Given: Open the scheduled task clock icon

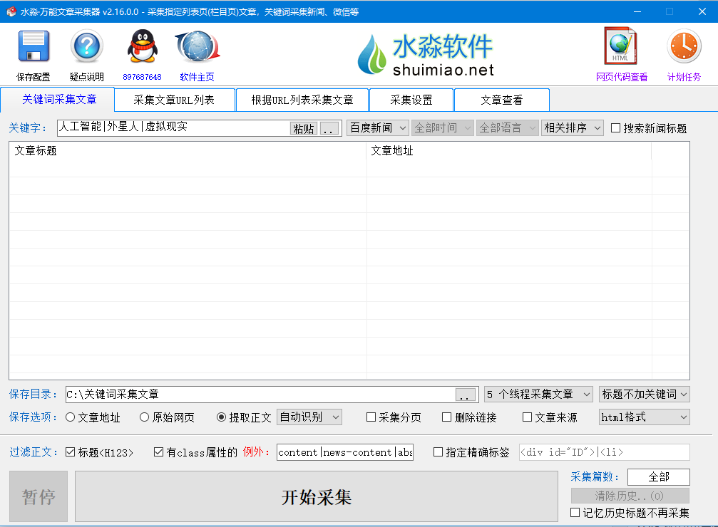Looking at the screenshot, I should 683,47.
